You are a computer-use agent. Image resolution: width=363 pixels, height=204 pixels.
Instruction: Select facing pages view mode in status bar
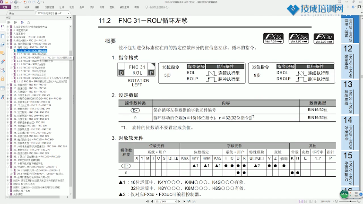click(311, 202)
